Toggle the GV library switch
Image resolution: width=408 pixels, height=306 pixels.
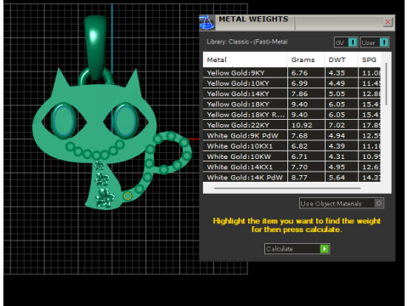tap(346, 42)
